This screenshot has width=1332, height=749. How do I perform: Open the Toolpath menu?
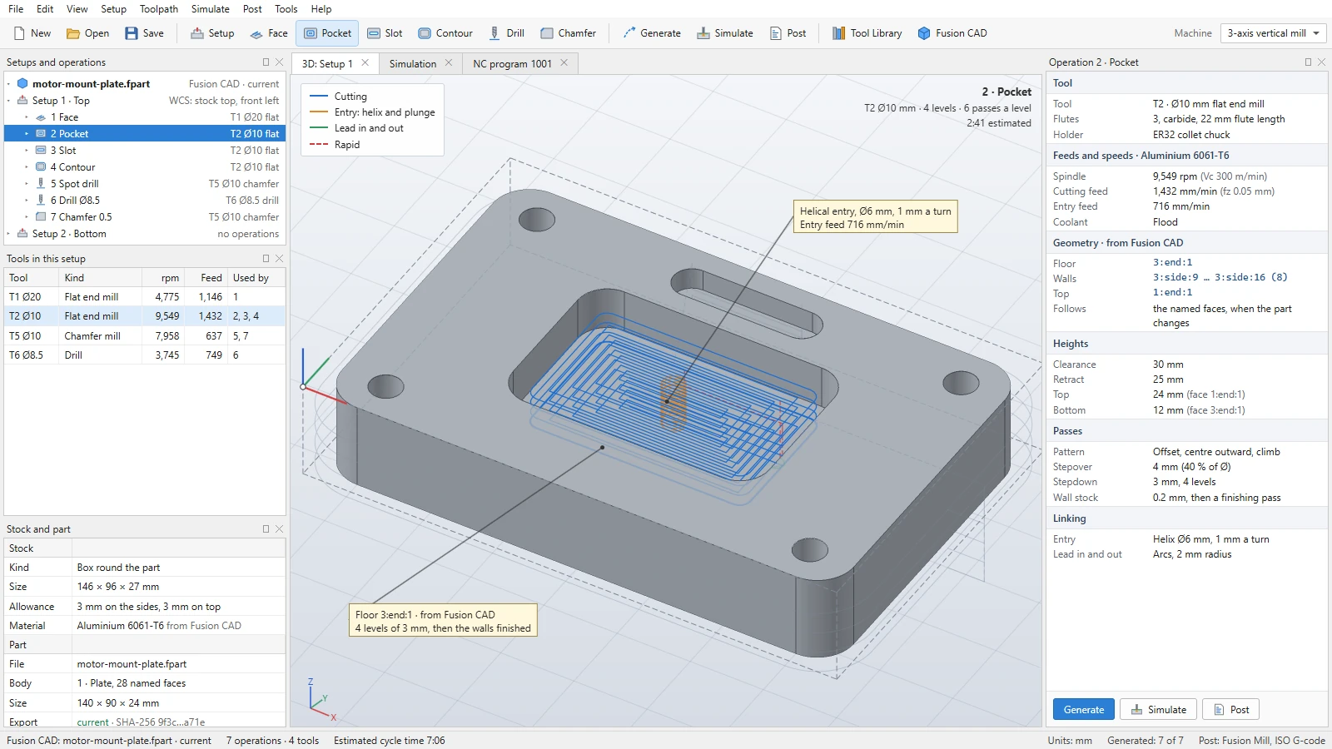click(x=159, y=9)
